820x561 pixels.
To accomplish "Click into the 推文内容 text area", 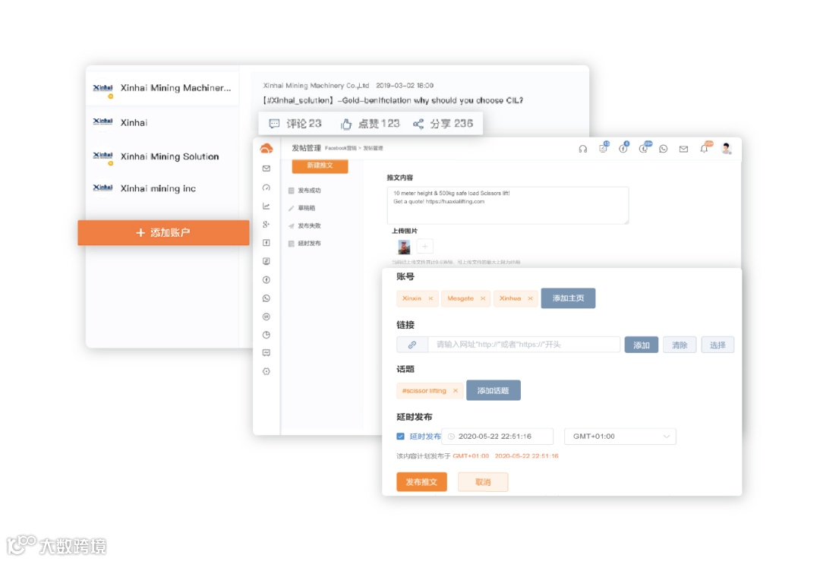I will point(508,206).
